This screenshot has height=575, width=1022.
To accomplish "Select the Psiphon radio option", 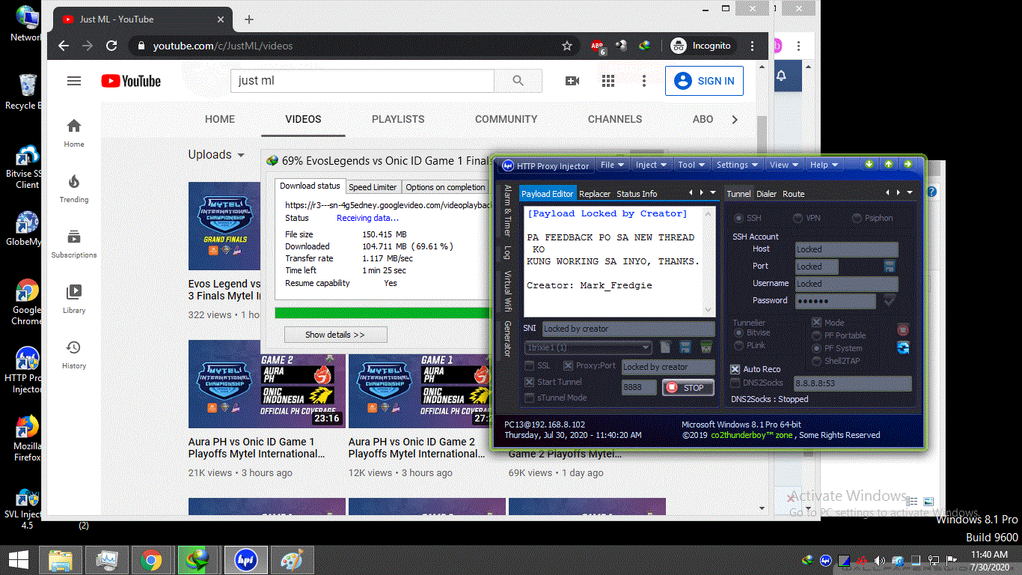I will pyautogui.click(x=857, y=218).
